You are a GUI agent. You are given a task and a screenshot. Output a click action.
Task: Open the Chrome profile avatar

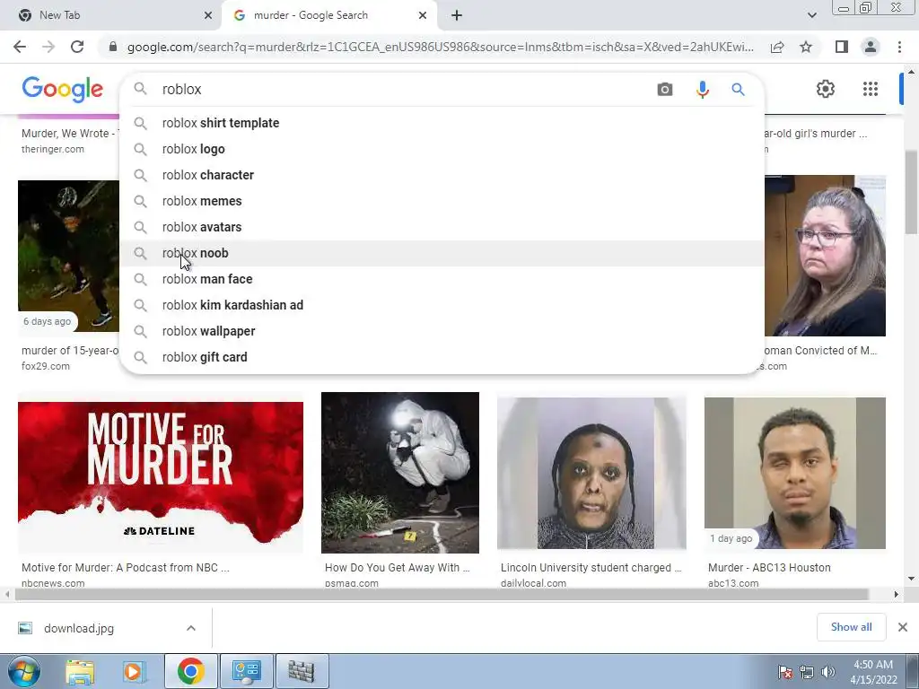click(871, 47)
